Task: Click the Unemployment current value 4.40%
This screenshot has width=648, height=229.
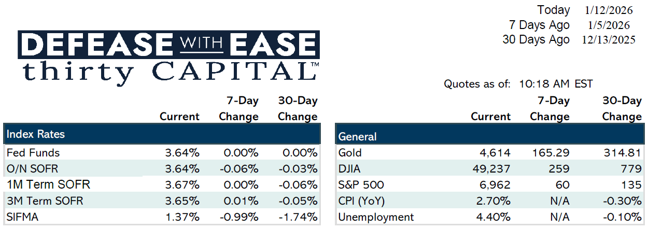Action: [x=494, y=217]
